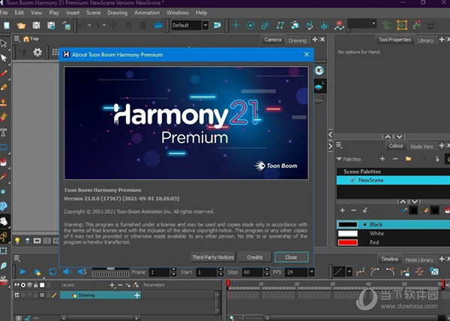
Task: Toggle the sound playback speaker icon
Action: pos(67,271)
